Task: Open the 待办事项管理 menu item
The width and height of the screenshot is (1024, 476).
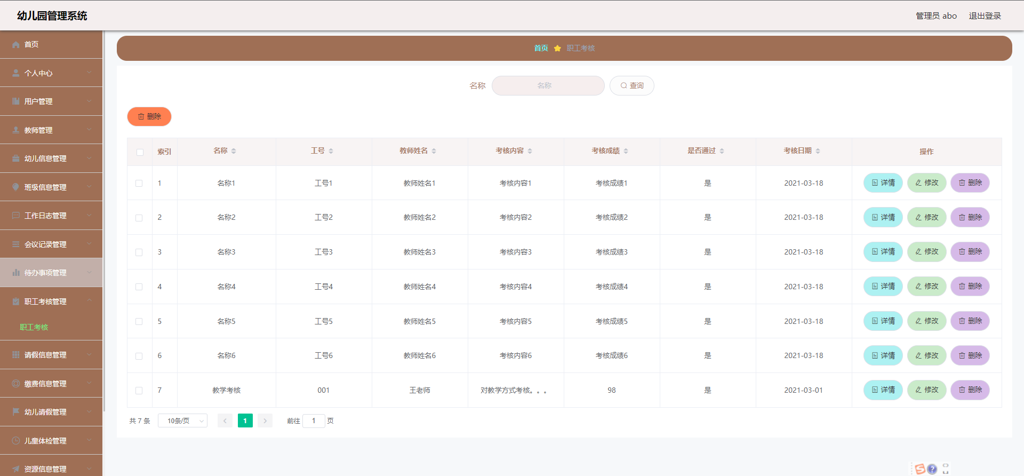Action: (51, 273)
